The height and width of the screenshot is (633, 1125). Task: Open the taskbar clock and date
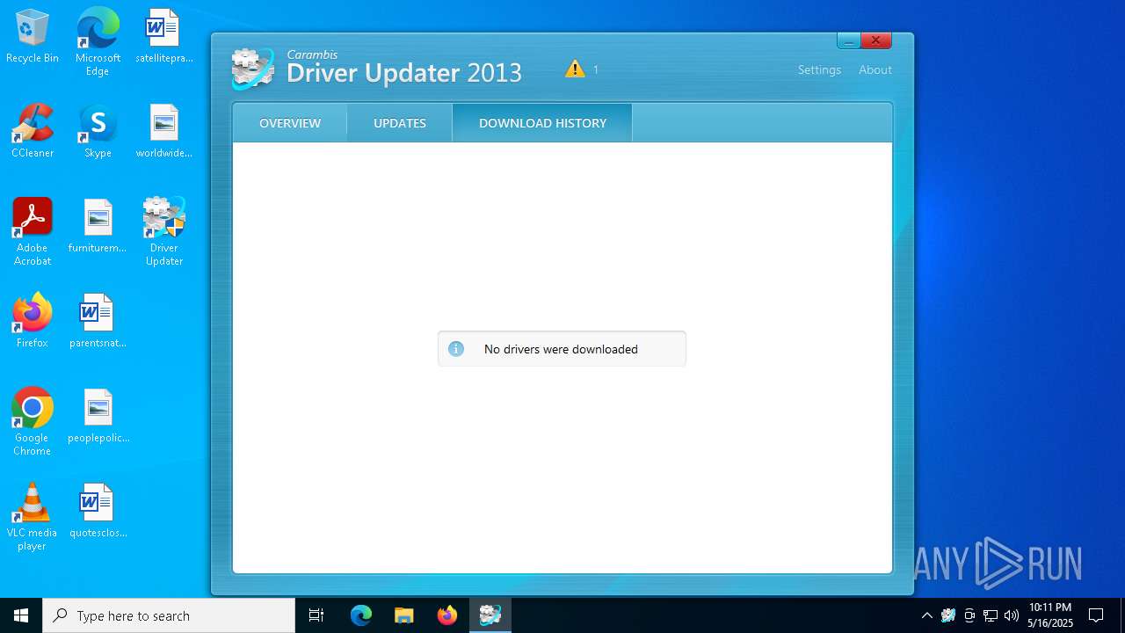pos(1050,615)
